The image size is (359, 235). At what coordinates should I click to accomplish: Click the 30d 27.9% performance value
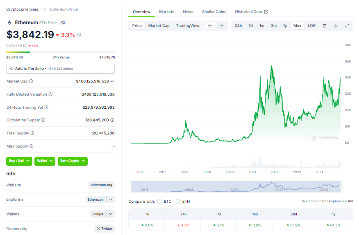293,225
